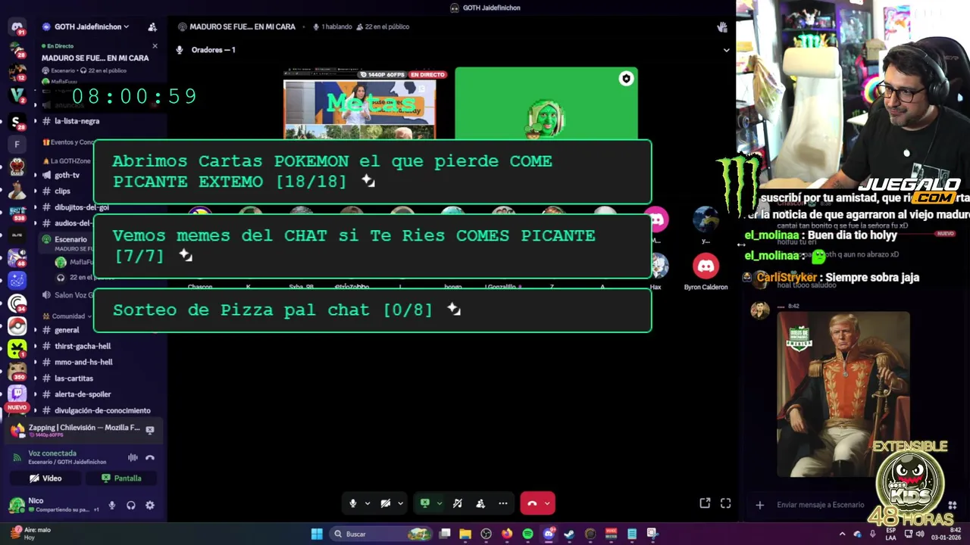Viewport: 970px width, 545px height.
Task: Open Spotify from the taskbar
Action: point(527,534)
